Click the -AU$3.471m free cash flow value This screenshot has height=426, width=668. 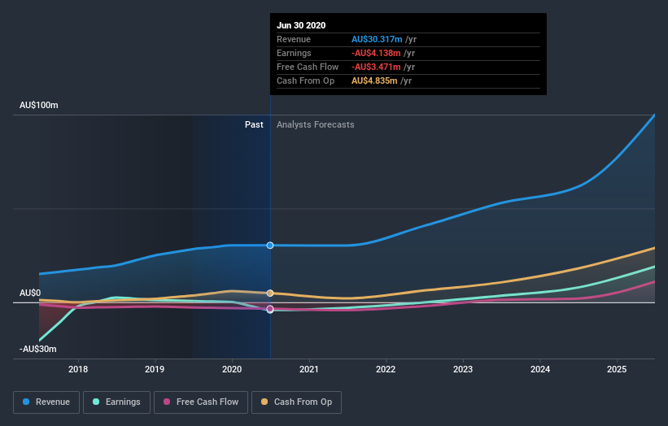[376, 67]
